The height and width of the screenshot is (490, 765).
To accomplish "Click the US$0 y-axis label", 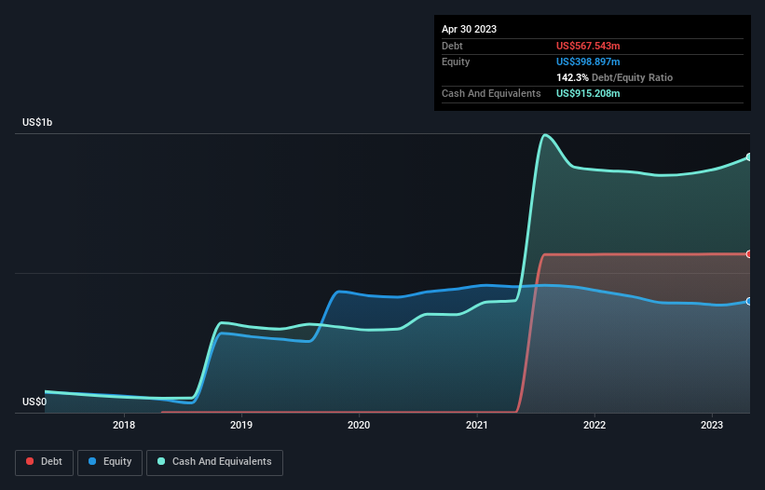I will click(34, 402).
